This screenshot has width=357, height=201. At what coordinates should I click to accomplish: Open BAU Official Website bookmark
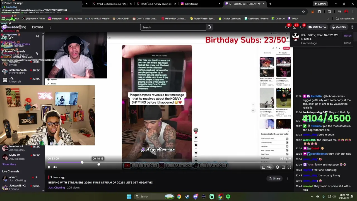[x=97, y=19]
